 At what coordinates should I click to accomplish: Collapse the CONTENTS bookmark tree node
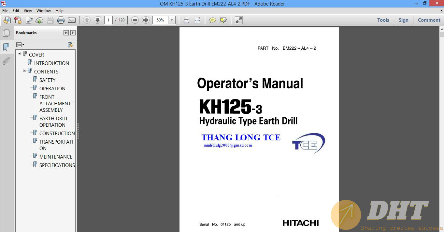tap(25, 70)
